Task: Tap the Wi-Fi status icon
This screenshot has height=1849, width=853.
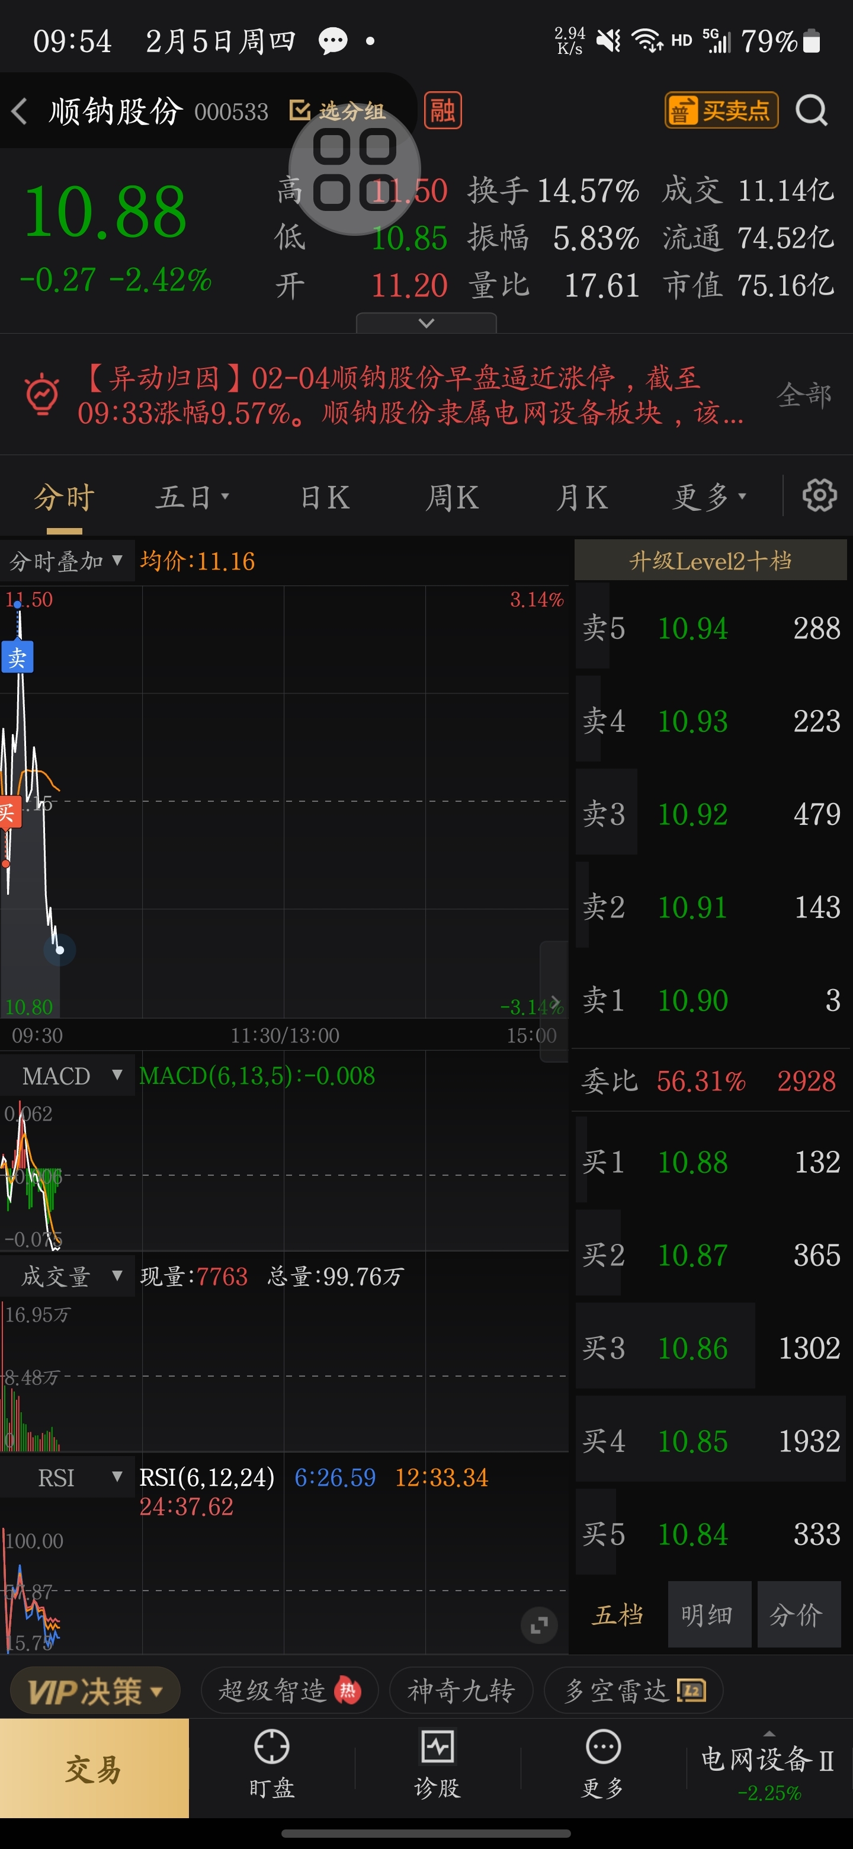Action: 646,41
